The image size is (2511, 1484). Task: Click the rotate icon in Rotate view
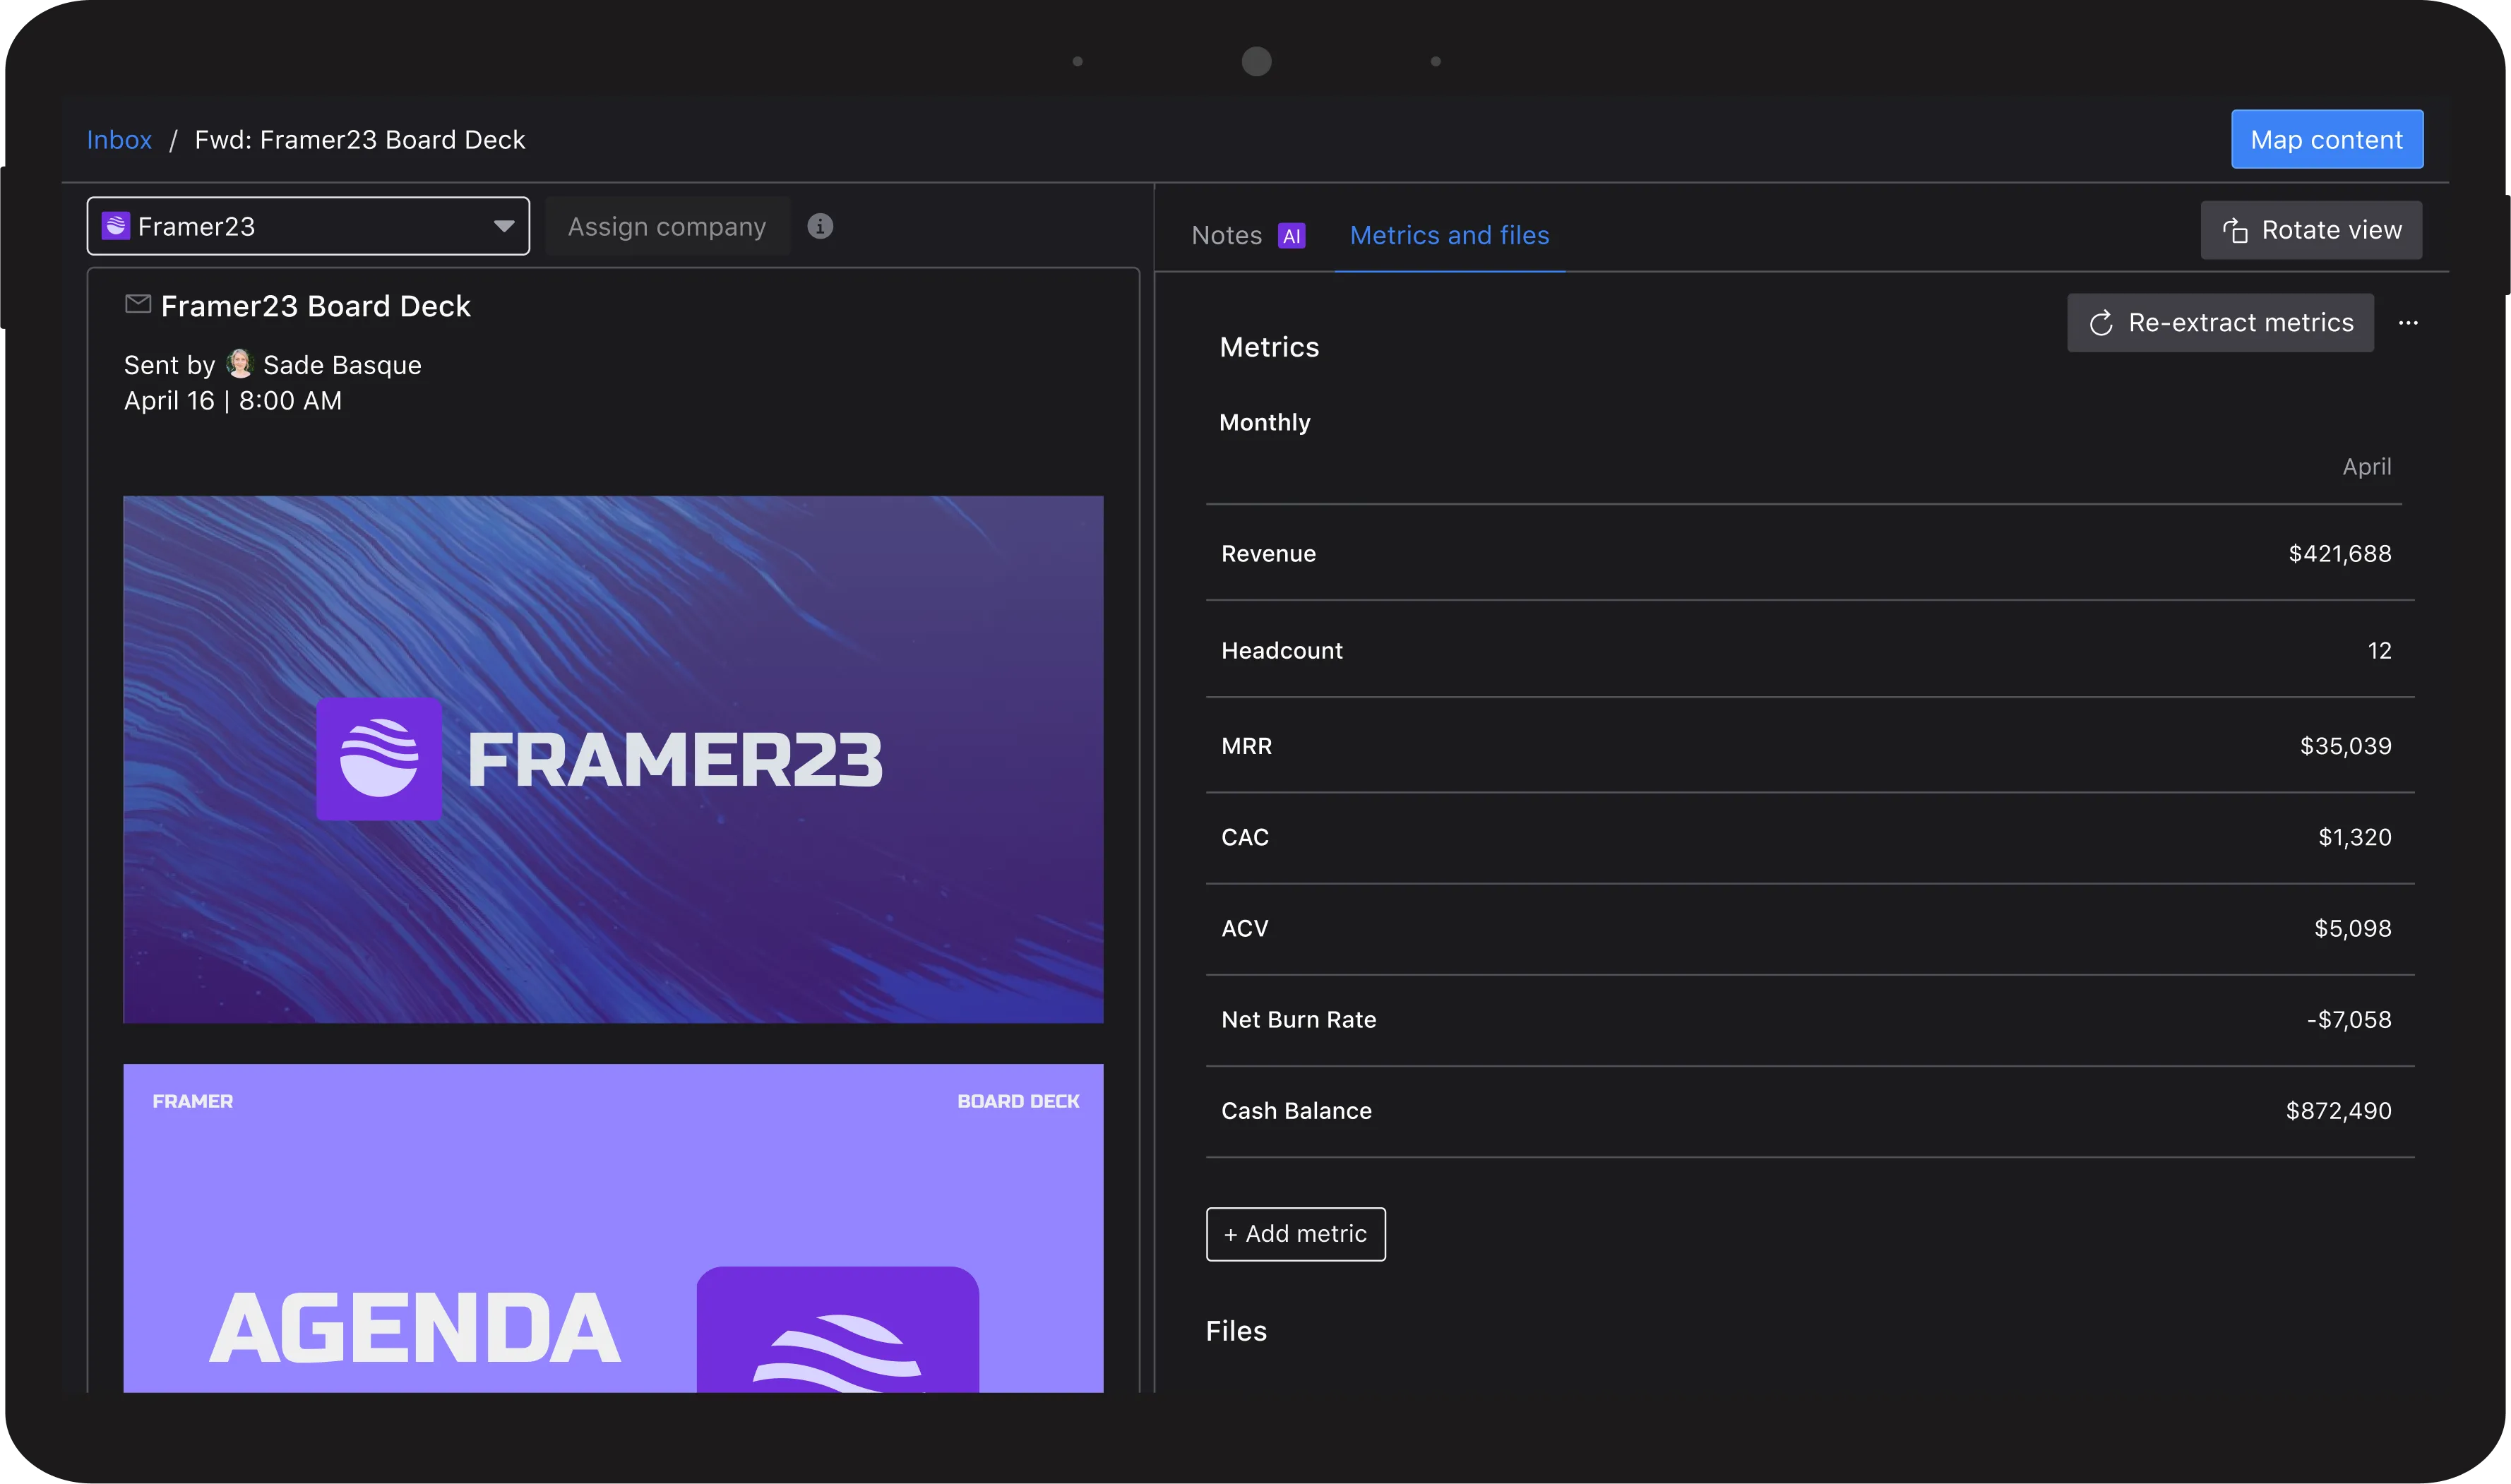[x=2235, y=231]
